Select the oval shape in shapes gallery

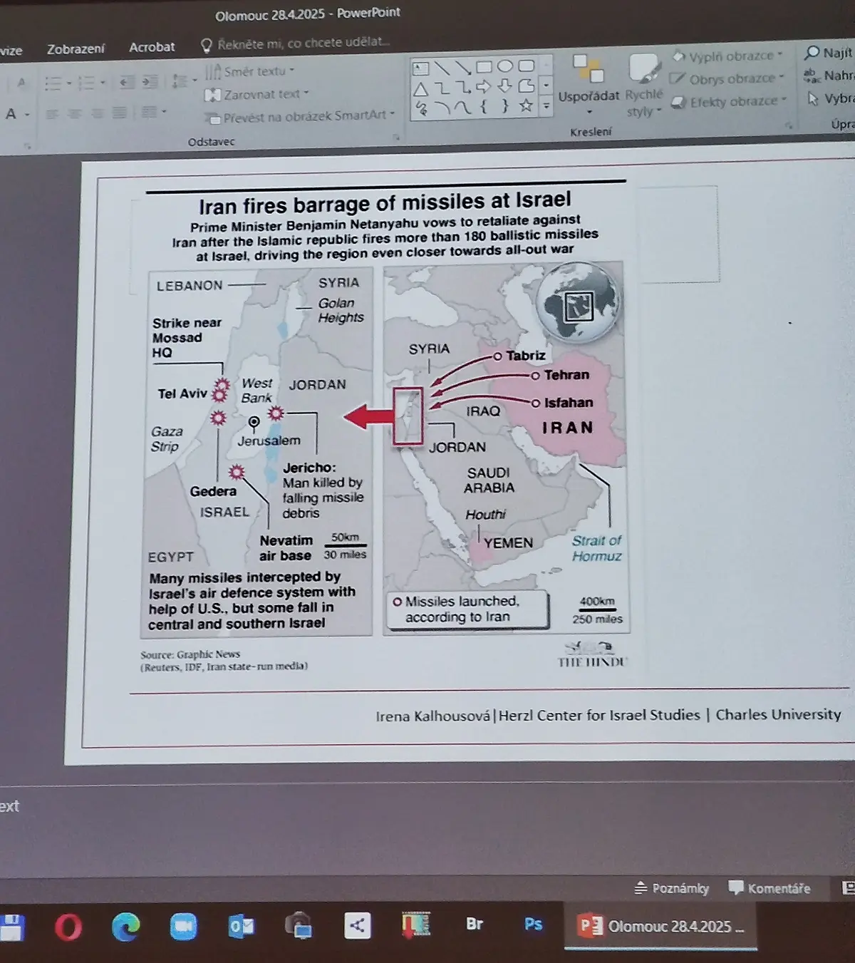click(505, 66)
